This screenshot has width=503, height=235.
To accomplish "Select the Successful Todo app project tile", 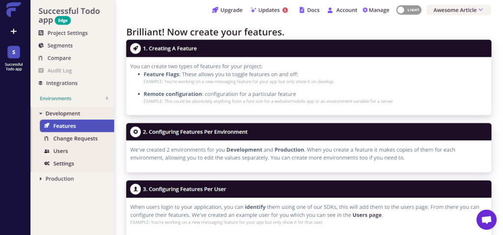I will tap(14, 52).
